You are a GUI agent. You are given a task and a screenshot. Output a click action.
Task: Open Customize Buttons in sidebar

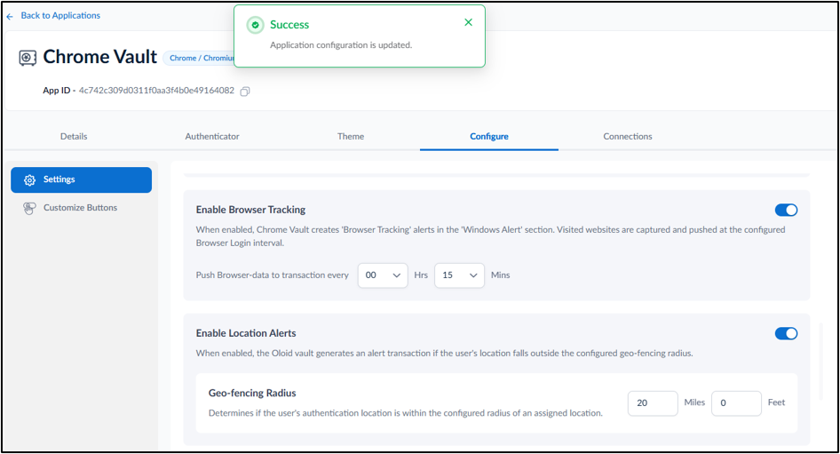[x=82, y=208]
